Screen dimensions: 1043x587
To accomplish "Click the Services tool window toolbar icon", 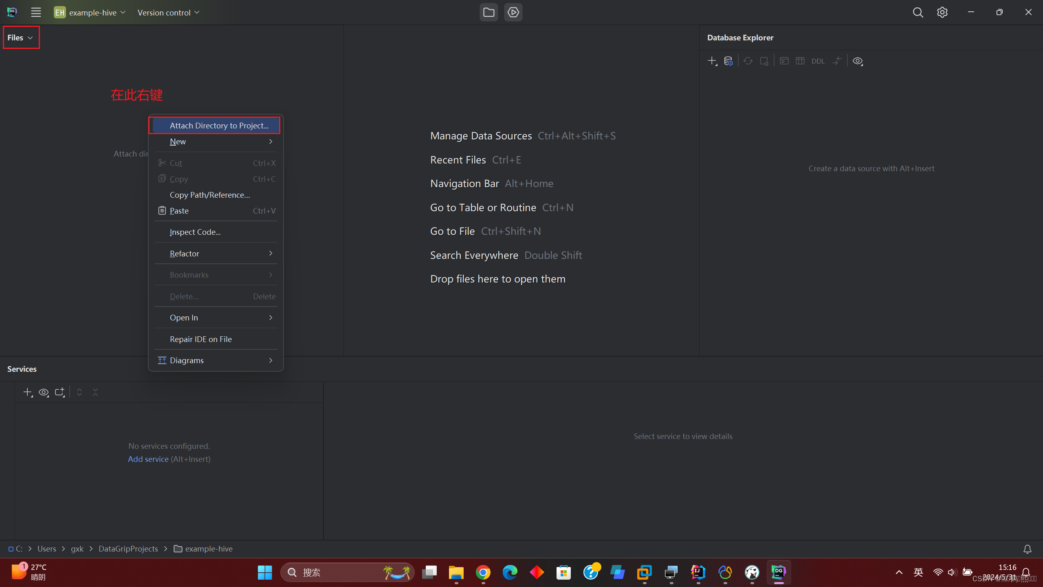I will 513,12.
